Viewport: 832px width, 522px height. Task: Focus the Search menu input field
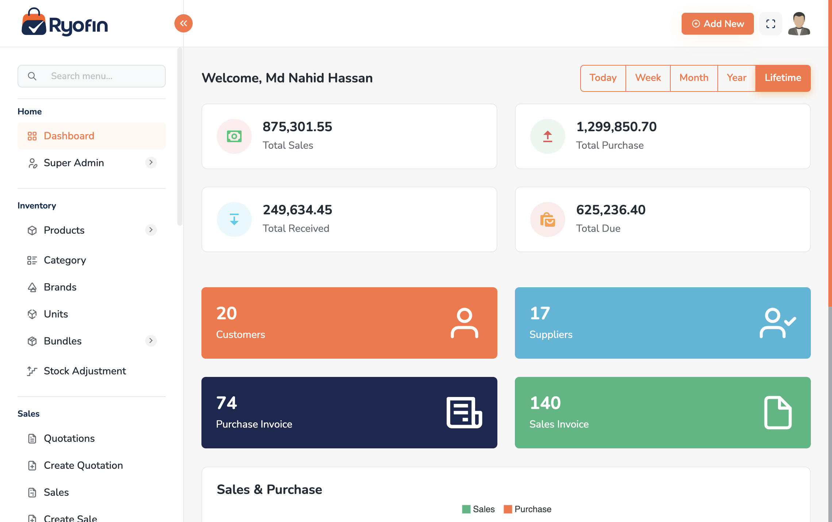click(92, 76)
